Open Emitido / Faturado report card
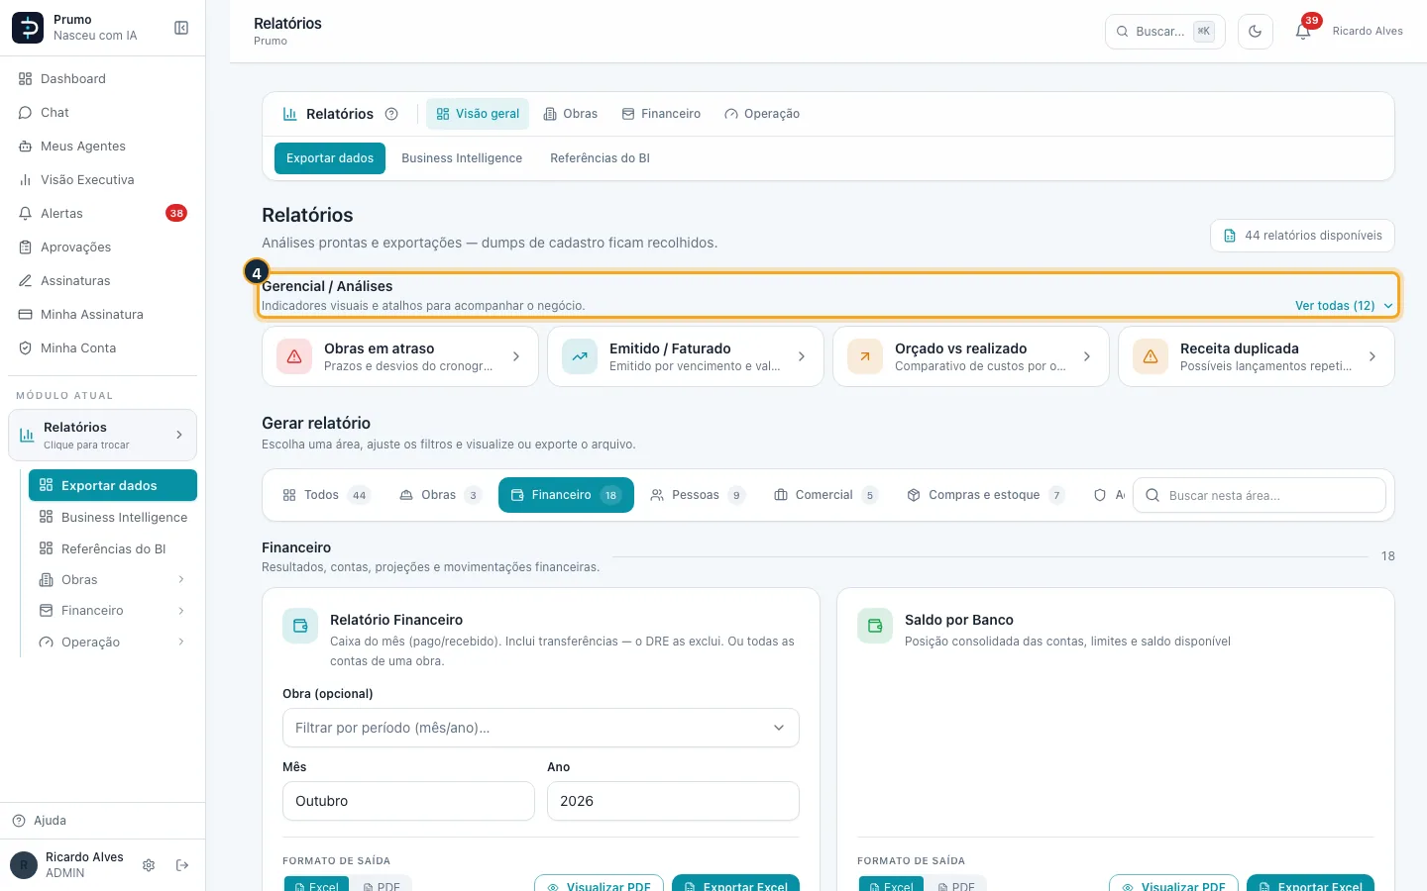Image resolution: width=1427 pixels, height=891 pixels. [x=686, y=356]
